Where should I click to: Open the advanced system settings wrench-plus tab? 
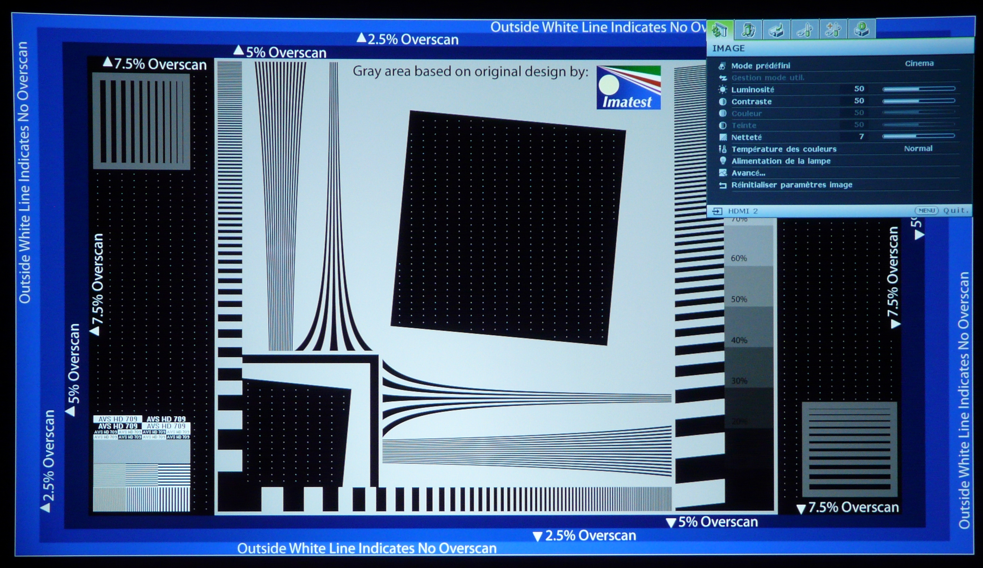(833, 30)
